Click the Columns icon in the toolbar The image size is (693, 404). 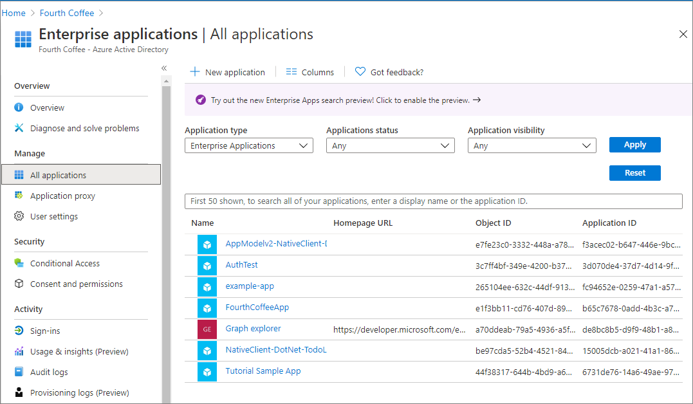pyautogui.click(x=291, y=71)
